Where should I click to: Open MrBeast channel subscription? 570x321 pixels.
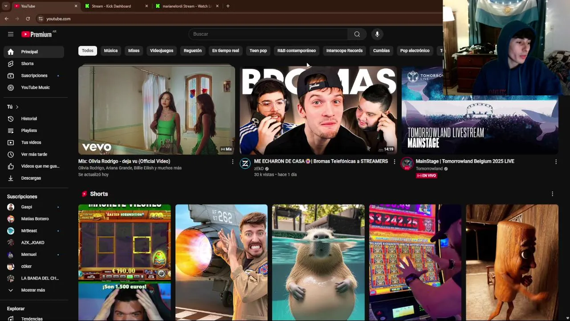click(x=34, y=230)
